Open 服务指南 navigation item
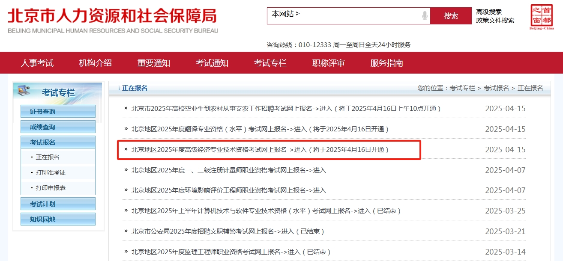This screenshot has width=563, height=261. click(x=387, y=63)
